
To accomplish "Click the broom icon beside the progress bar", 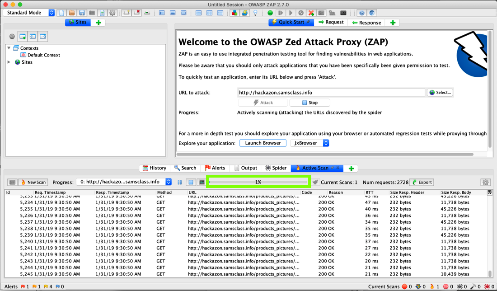I will coord(315,182).
